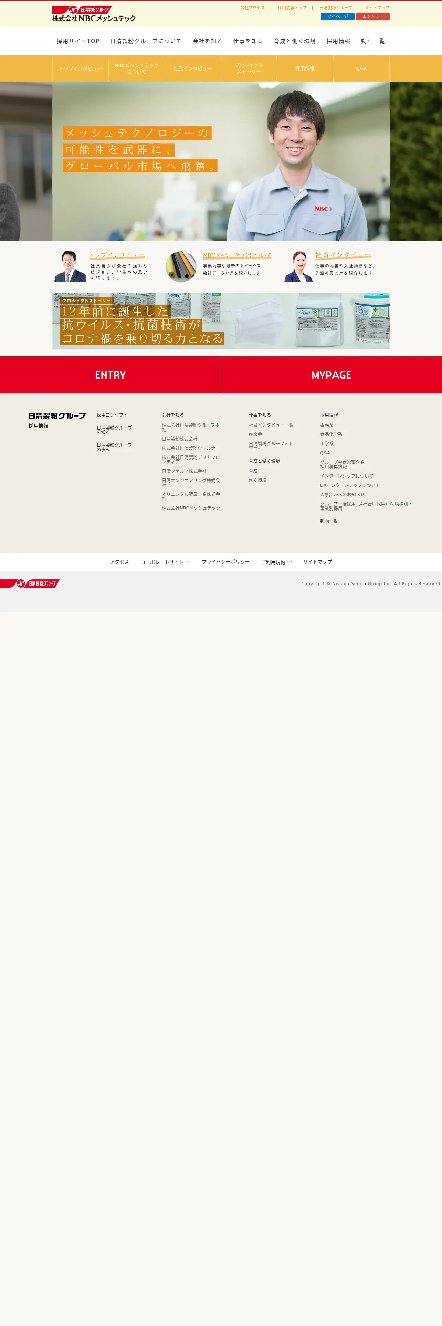Open 日清製粉グループを知る footer link
The image size is (442, 1326).
(x=114, y=430)
